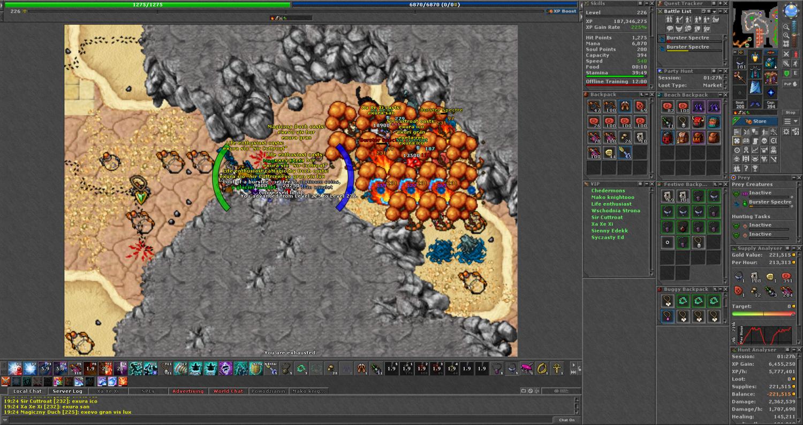803x425 pixels.
Task: Toggle the running-person chase mode button
Action: (x=796, y=64)
